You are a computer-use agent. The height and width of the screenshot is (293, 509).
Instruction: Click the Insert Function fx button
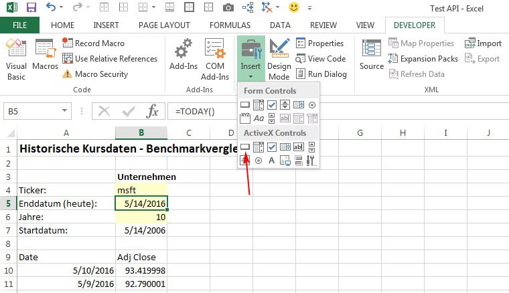tap(152, 111)
